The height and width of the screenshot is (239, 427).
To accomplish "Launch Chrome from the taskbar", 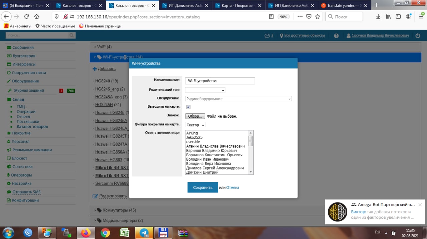I will (x=105, y=233).
